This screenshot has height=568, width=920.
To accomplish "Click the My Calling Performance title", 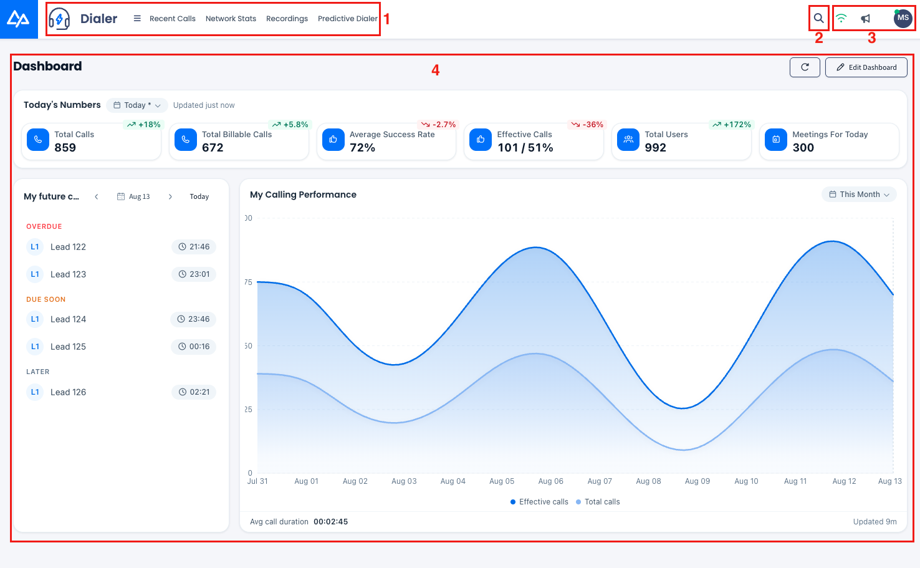I will point(303,195).
